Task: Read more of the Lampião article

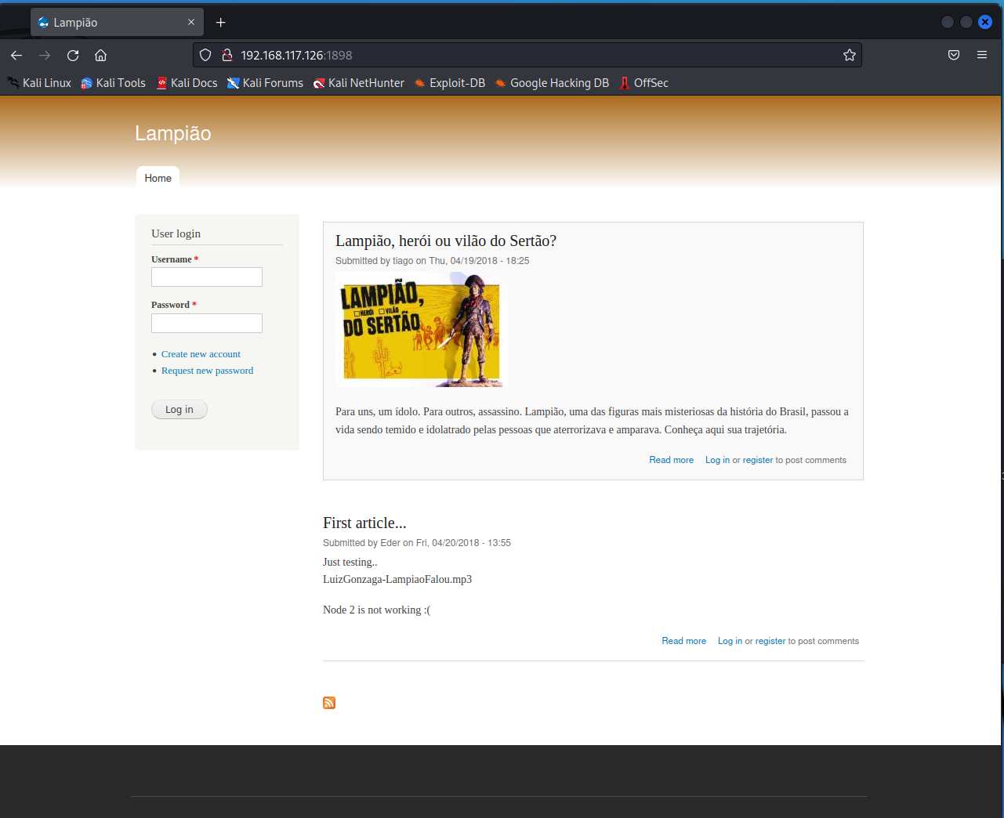Action: click(x=671, y=460)
